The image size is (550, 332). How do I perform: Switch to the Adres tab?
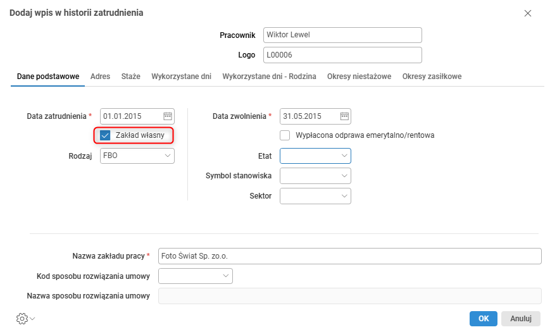pyautogui.click(x=100, y=77)
